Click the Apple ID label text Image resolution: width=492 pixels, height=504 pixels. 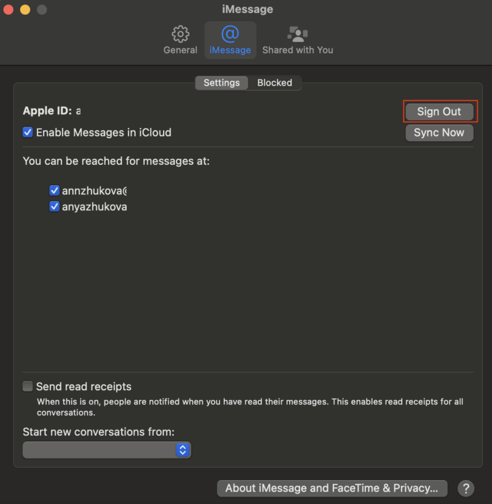[x=47, y=111]
